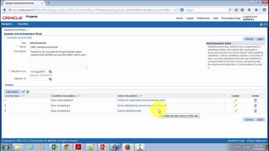Image resolution: width=269 pixels, height=151 pixels.
Task: Open the Effective To calendar picker icon
Action: [50, 79]
